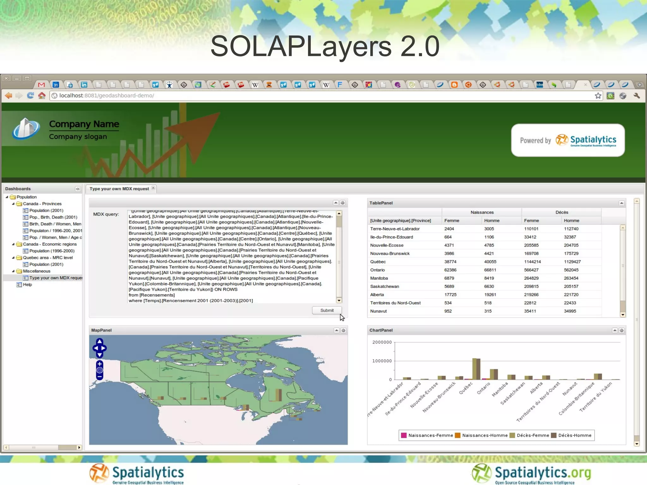Collapse the Miscellaneous folder
647x485 pixels.
coord(13,271)
